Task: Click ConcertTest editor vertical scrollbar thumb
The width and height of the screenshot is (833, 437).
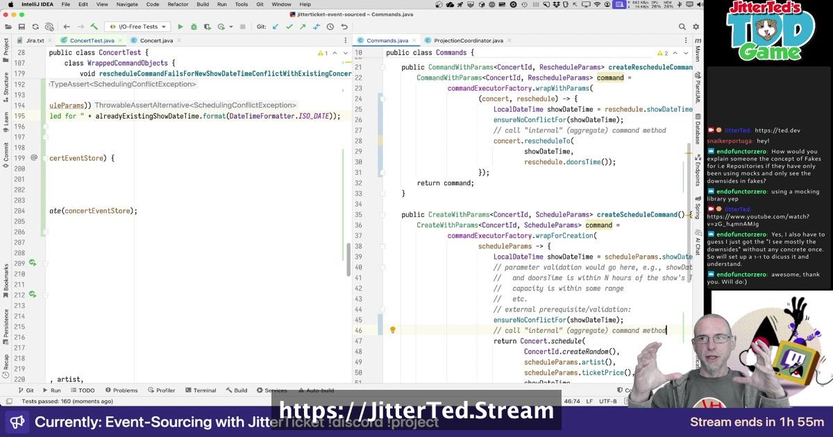Action: coord(348,260)
